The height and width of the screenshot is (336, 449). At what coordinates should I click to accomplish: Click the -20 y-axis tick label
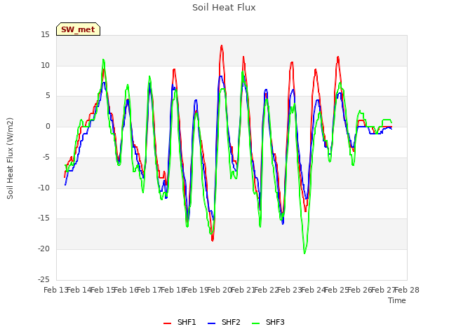43,249
